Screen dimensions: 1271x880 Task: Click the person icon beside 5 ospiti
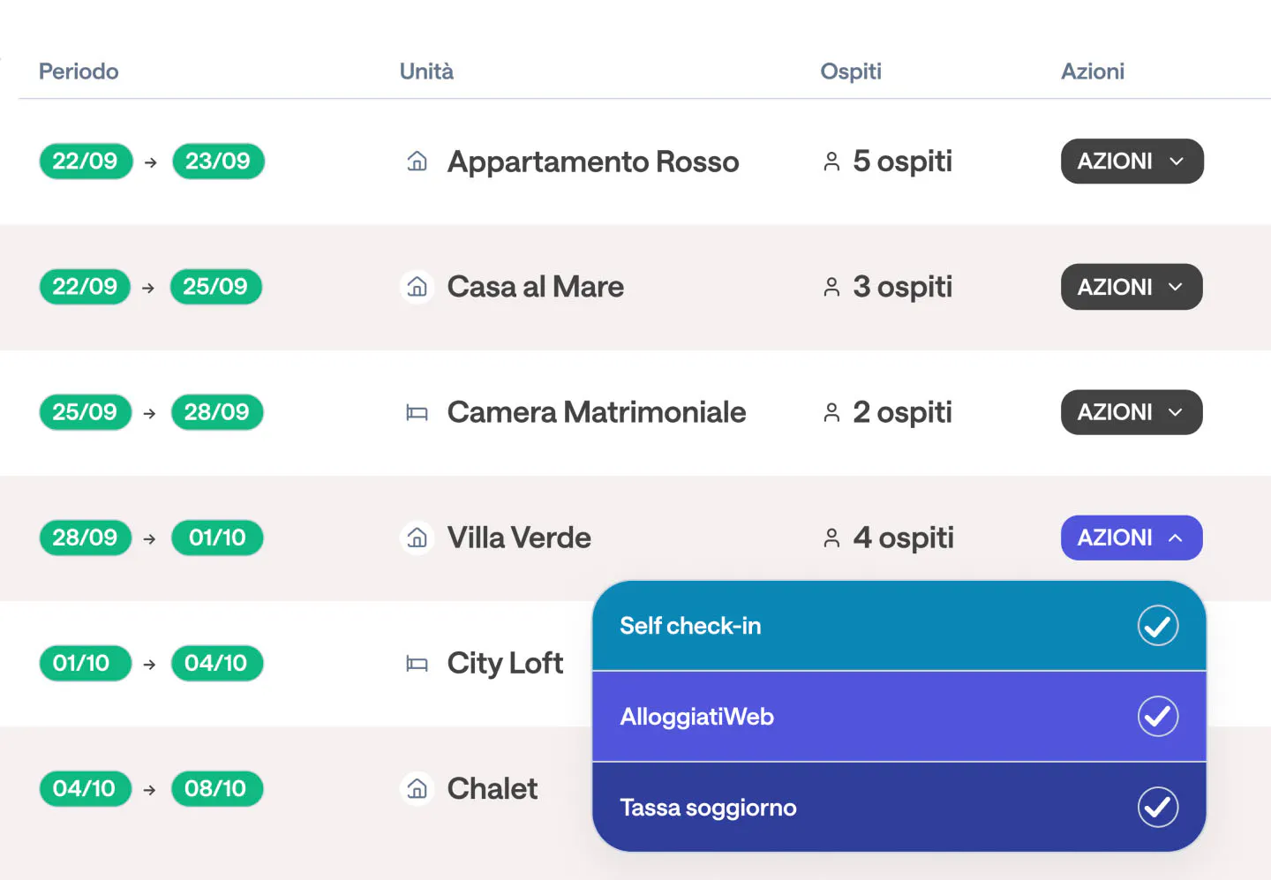point(831,162)
